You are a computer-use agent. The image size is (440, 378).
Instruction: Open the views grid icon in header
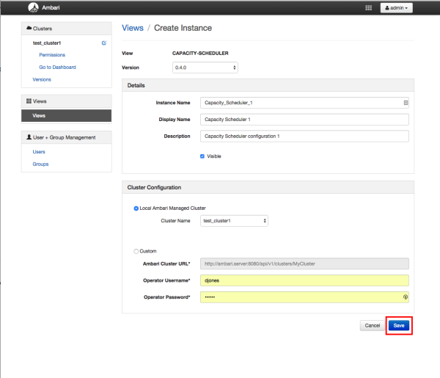368,8
